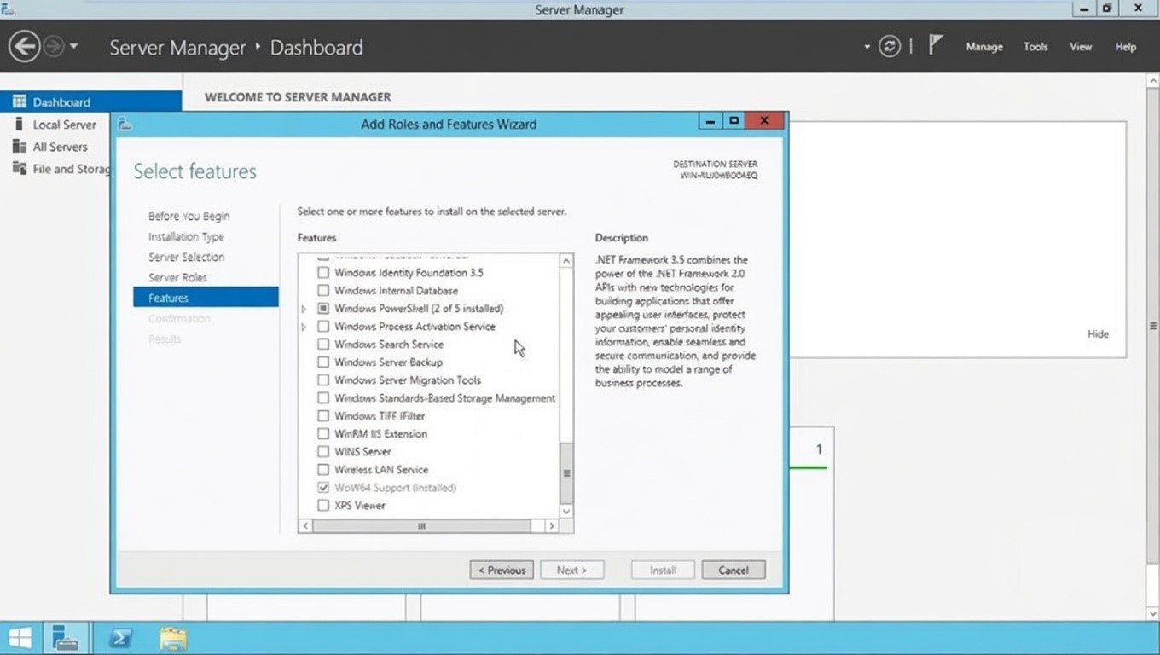Click the All Servers icon in sidebar
Screen dimensions: 1160x655
[19, 146]
